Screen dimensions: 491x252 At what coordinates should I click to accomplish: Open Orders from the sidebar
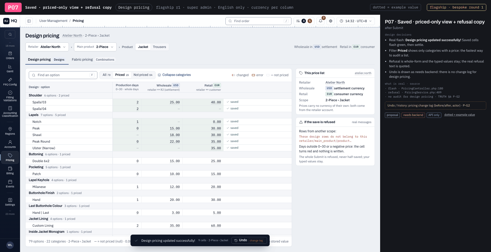[x=10, y=55]
